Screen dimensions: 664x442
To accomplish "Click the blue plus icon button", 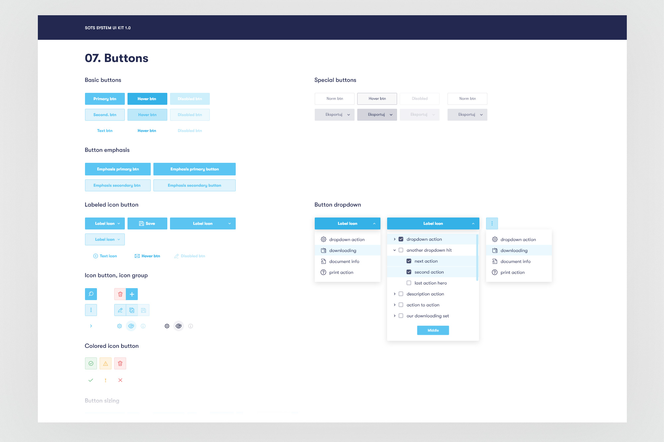I will (132, 294).
